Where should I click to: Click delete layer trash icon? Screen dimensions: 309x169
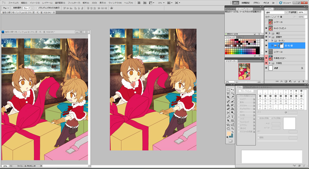[x=303, y=81]
